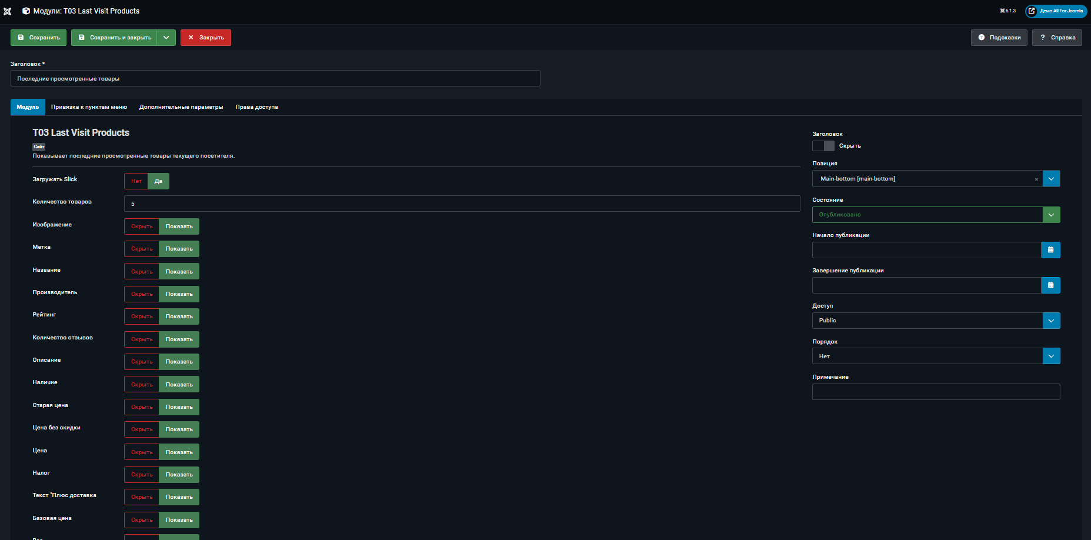Open finish publishing calendar picker
Screen dimensions: 1091x540
point(1050,285)
